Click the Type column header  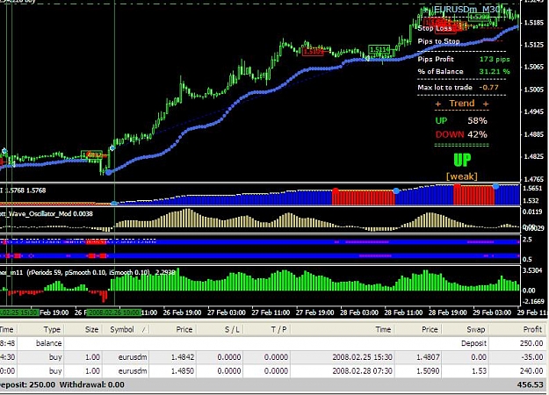pos(52,329)
